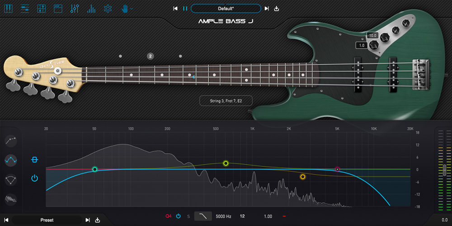This screenshot has width=452, height=226.
Task: Click the bass knob showing 10.0
Action: pyautogui.click(x=385, y=37)
